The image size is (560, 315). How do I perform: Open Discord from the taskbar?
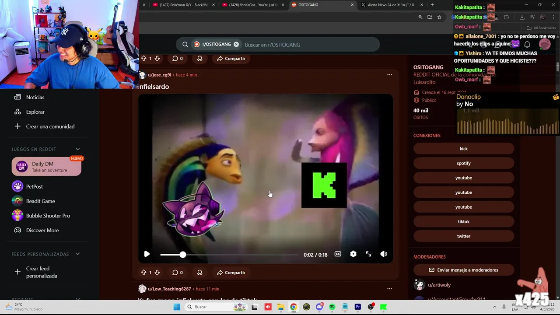[319, 307]
